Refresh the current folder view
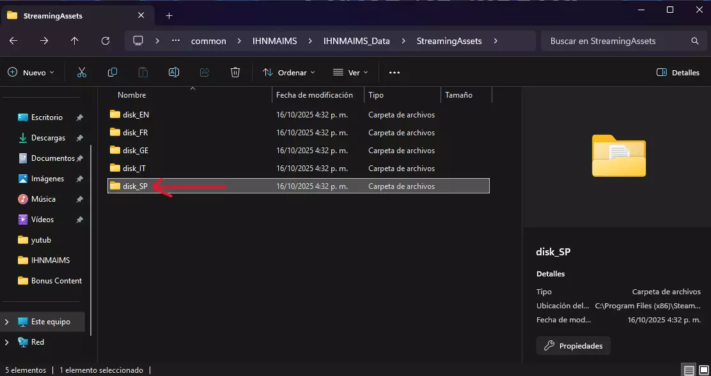This screenshot has width=711, height=376. click(x=105, y=41)
